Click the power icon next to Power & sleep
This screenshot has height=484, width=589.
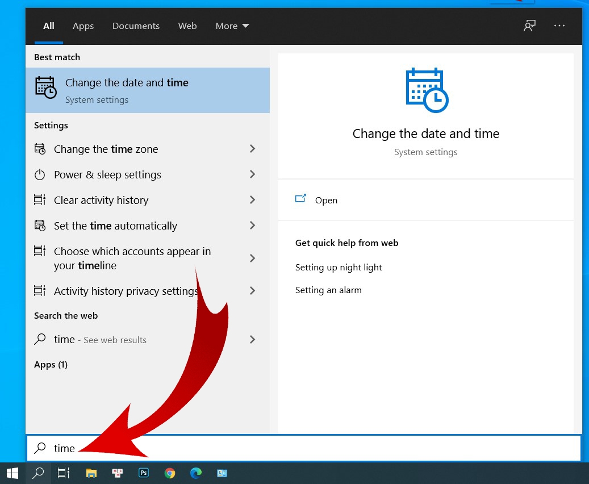tap(40, 175)
